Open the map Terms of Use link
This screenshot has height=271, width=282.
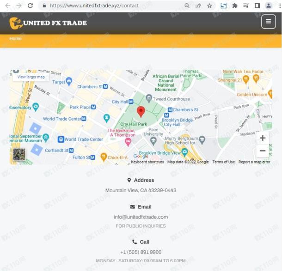pyautogui.click(x=224, y=162)
